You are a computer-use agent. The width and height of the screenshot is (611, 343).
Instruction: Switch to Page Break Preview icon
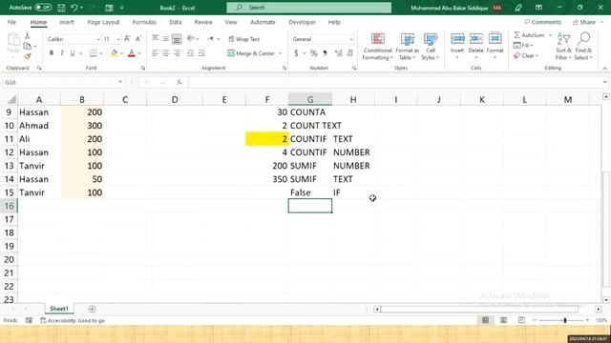point(521,320)
